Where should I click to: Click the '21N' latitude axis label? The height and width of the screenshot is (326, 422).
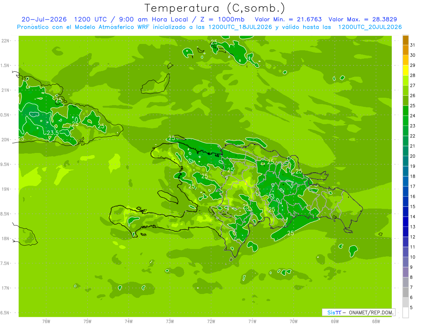tap(6, 90)
